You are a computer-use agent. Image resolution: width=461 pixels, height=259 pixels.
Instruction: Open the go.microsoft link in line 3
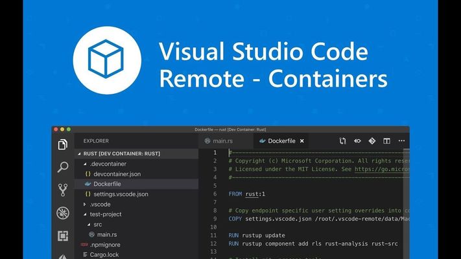coord(382,169)
